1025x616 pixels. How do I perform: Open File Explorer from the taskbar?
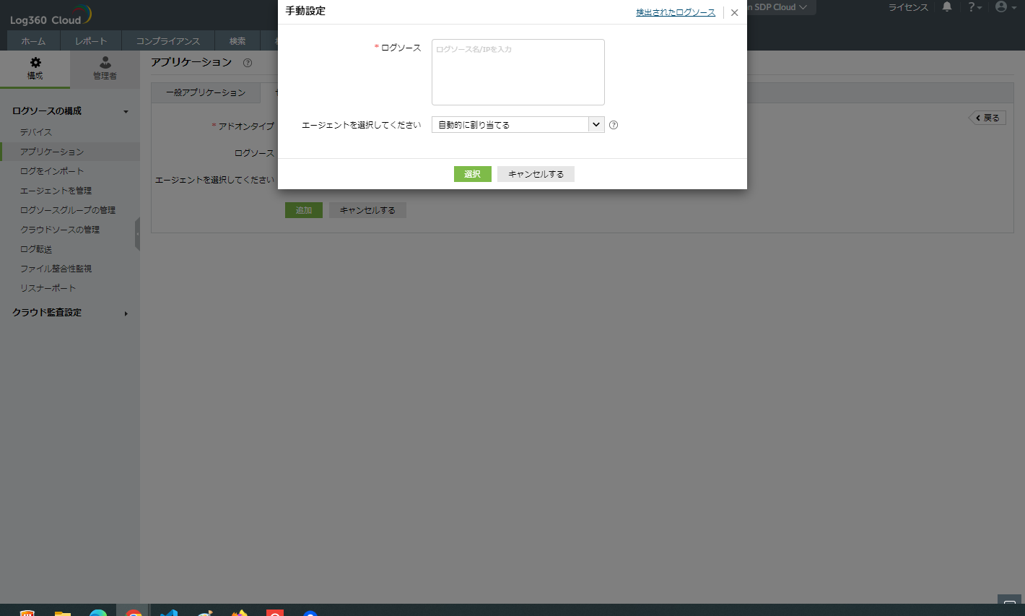pyautogui.click(x=63, y=612)
